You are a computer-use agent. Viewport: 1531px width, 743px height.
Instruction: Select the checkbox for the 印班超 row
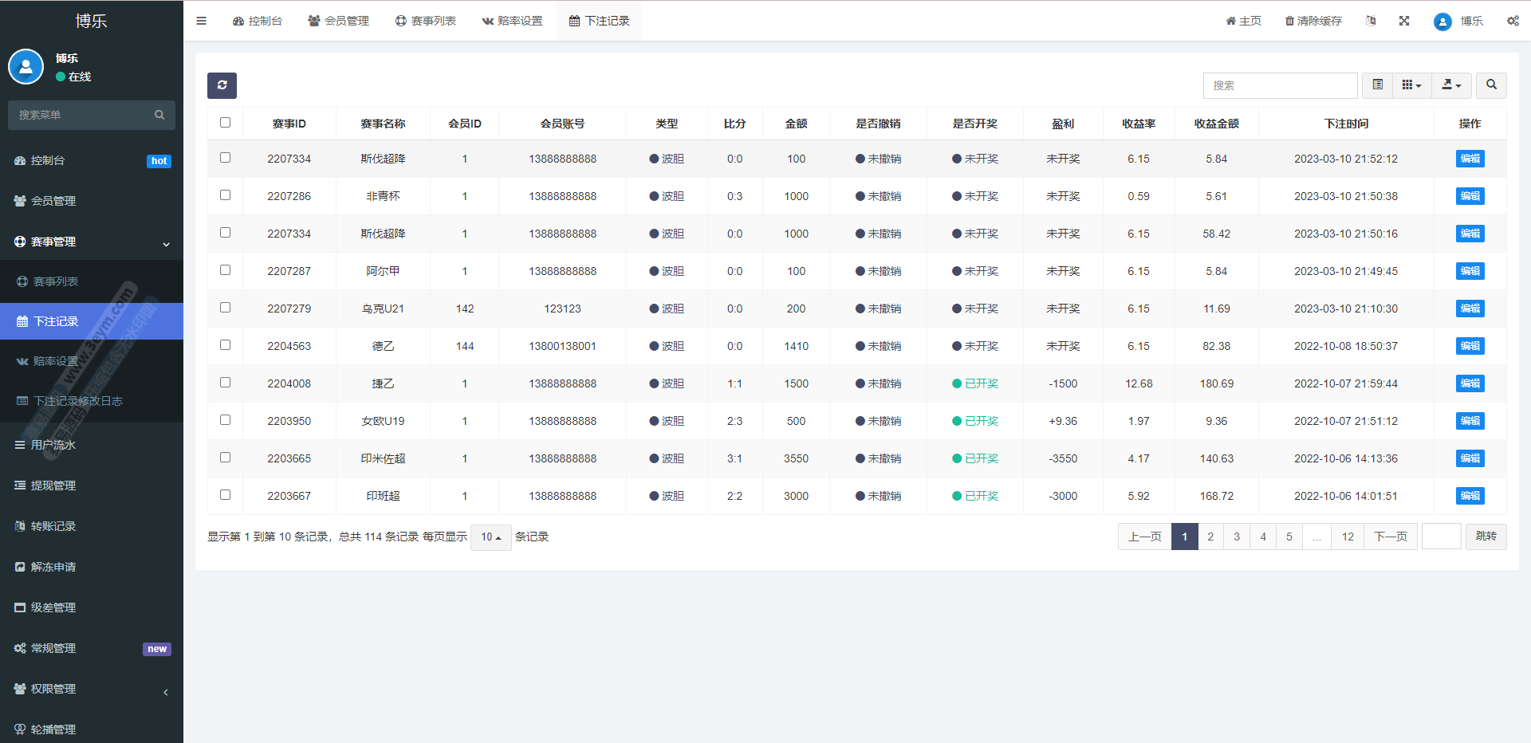[x=225, y=495]
